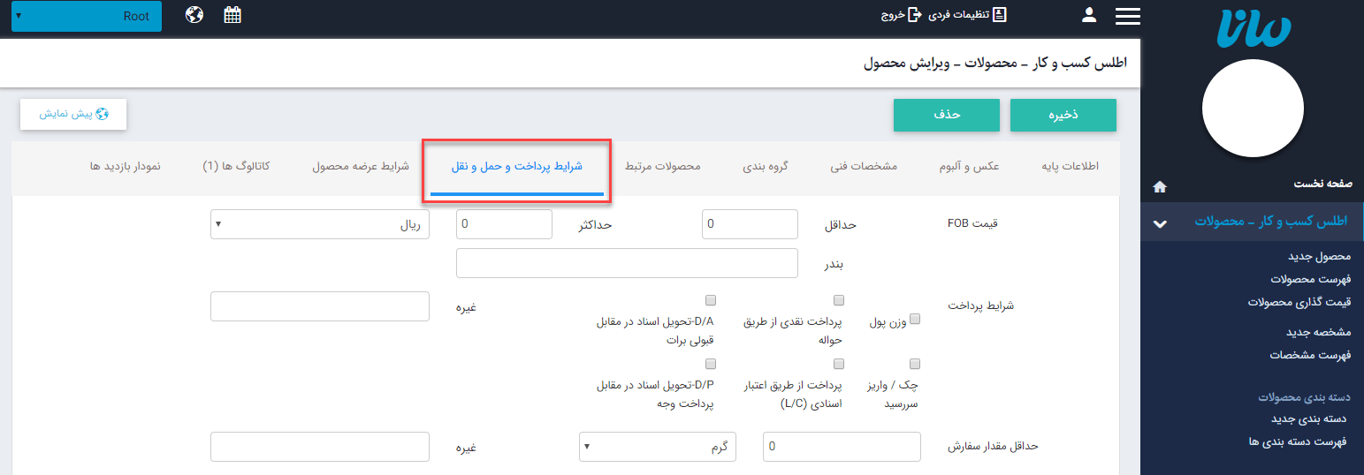The width and height of the screenshot is (1364, 475).
Task: Click the قیمت FOB label
Action: 972,223
